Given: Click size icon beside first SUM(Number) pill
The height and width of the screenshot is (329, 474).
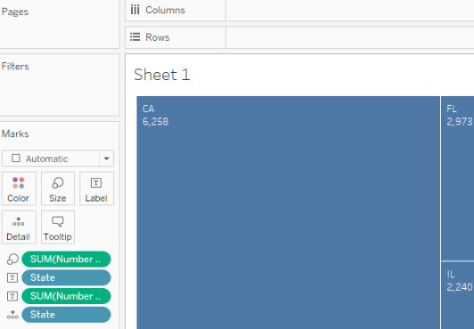Looking at the screenshot, I should [x=12, y=260].
